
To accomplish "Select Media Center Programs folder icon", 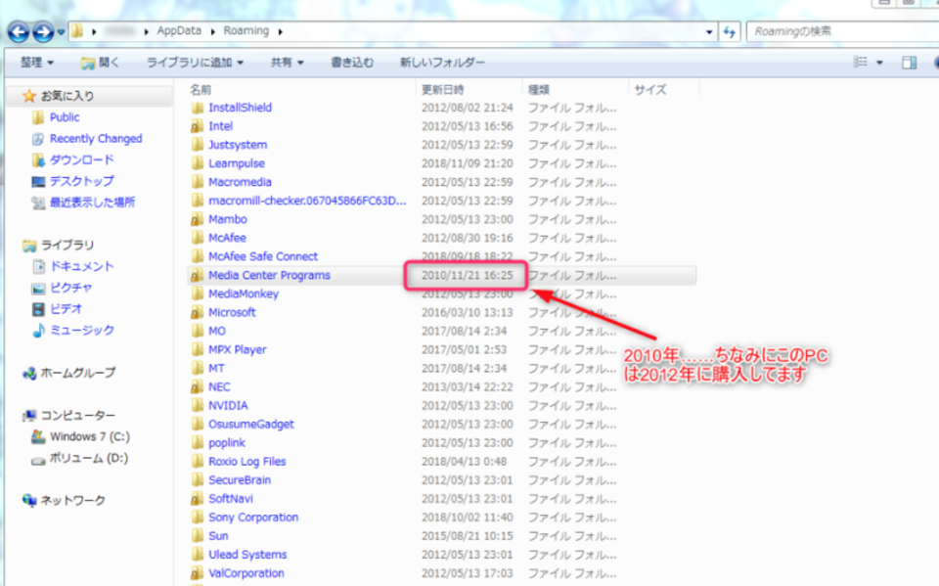I will click(197, 276).
